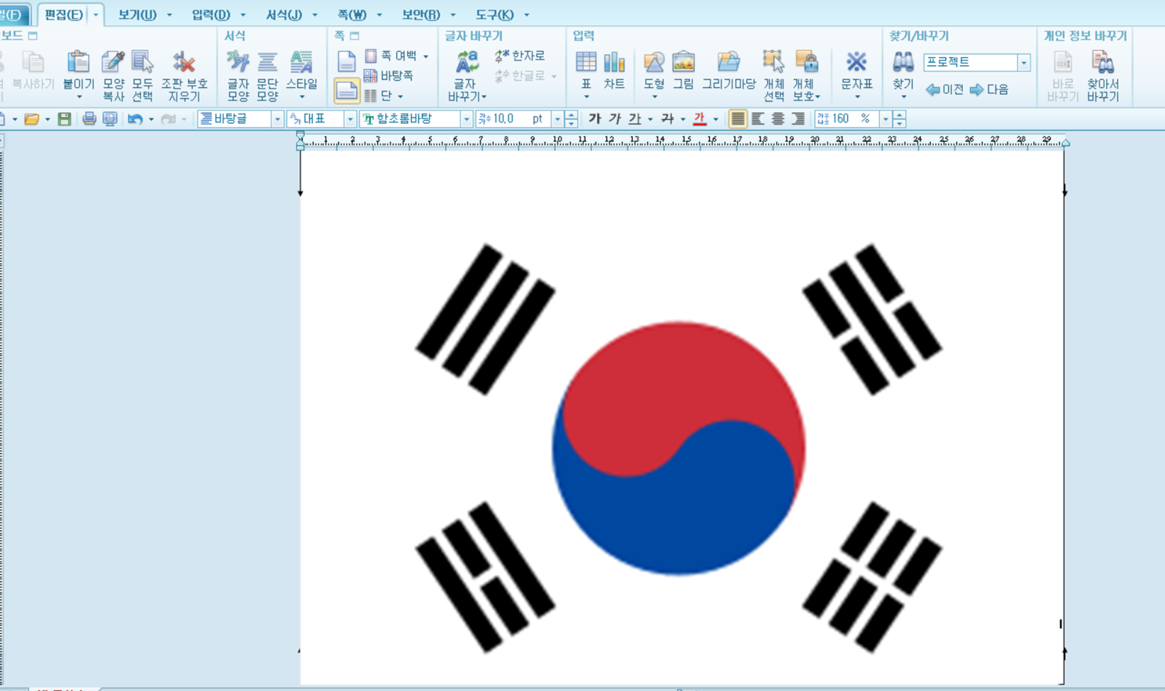Open the font color dropdown arrow

click(715, 119)
